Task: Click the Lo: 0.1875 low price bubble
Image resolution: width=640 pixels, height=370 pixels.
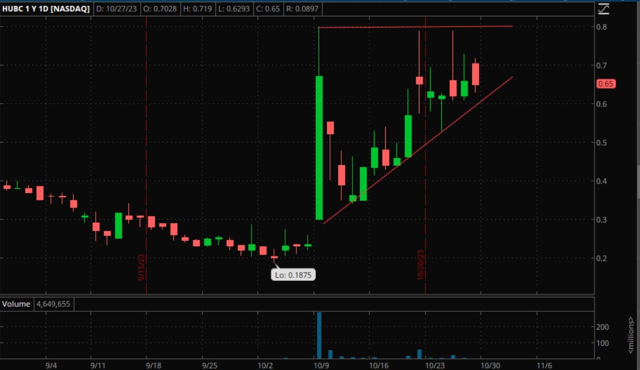Action: pyautogui.click(x=293, y=275)
